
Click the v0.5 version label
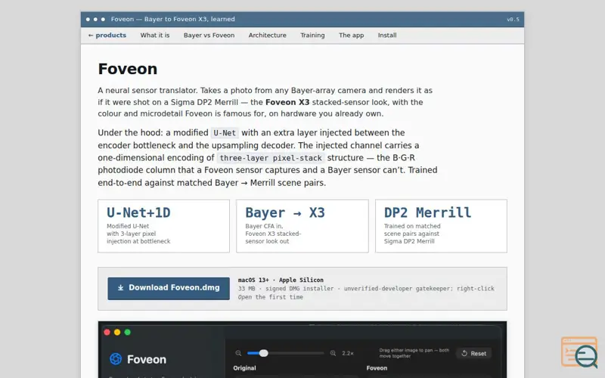[513, 20]
